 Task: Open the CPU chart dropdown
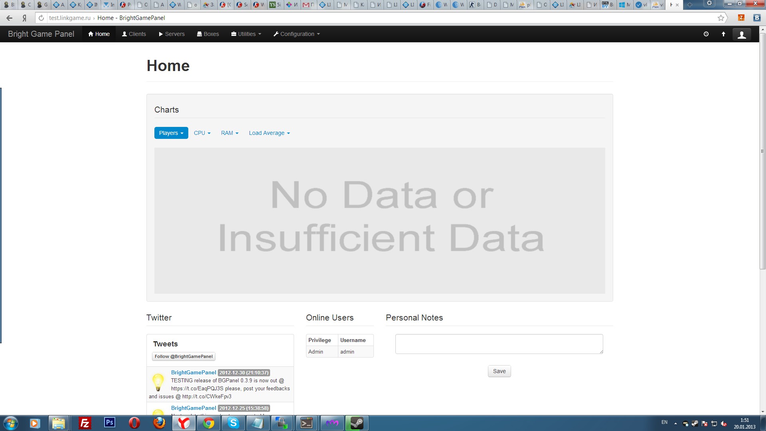tap(202, 133)
